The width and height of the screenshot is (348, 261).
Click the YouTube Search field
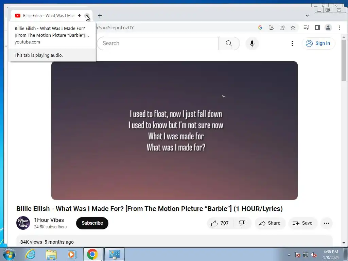pyautogui.click(x=158, y=43)
